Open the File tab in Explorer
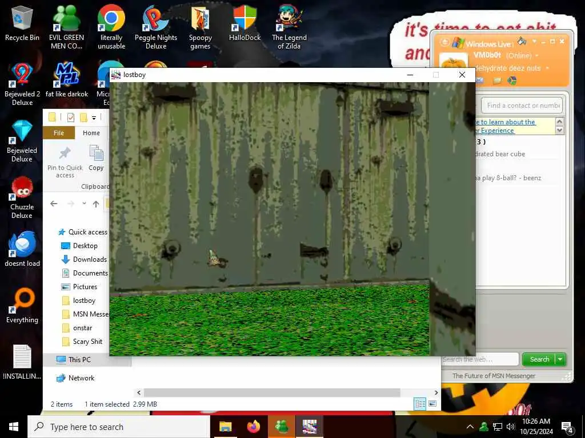Image resolution: width=585 pixels, height=438 pixels. click(59, 132)
